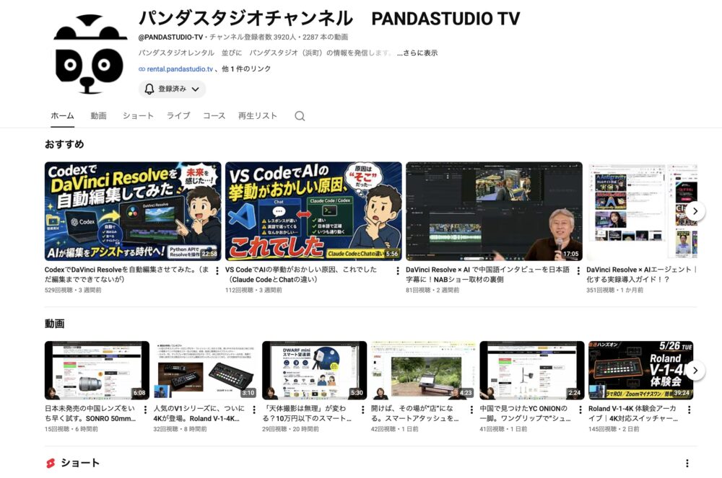The image size is (722, 478).
Task: Open the Roland V-1-4K 体験会 39:24 thumbnail
Action: click(640, 371)
